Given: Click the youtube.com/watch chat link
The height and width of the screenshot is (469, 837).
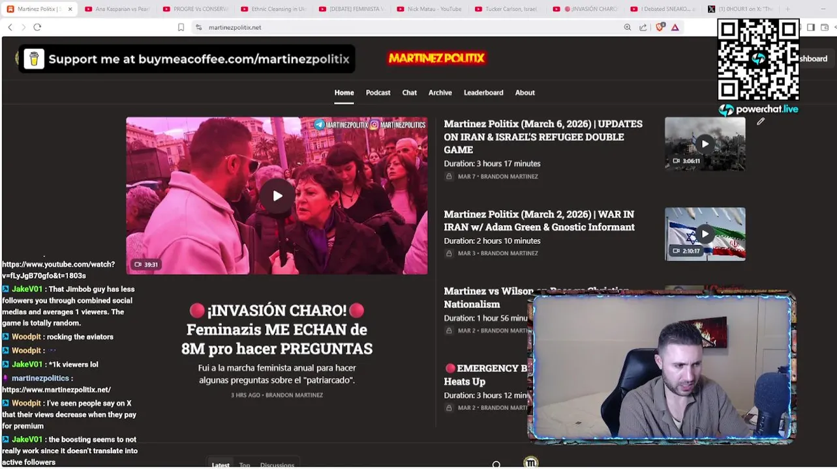Looking at the screenshot, I should pos(58,270).
